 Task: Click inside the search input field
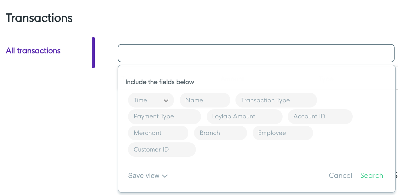pyautogui.click(x=256, y=53)
